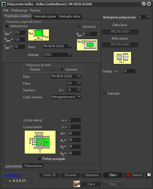Open the www.ditpro.pl link
The image size is (153, 189).
(12, 175)
